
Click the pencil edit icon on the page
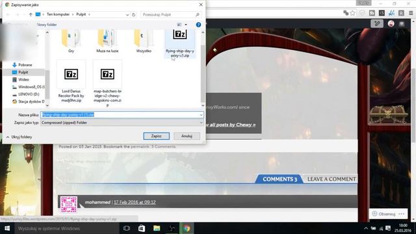[377, 23]
